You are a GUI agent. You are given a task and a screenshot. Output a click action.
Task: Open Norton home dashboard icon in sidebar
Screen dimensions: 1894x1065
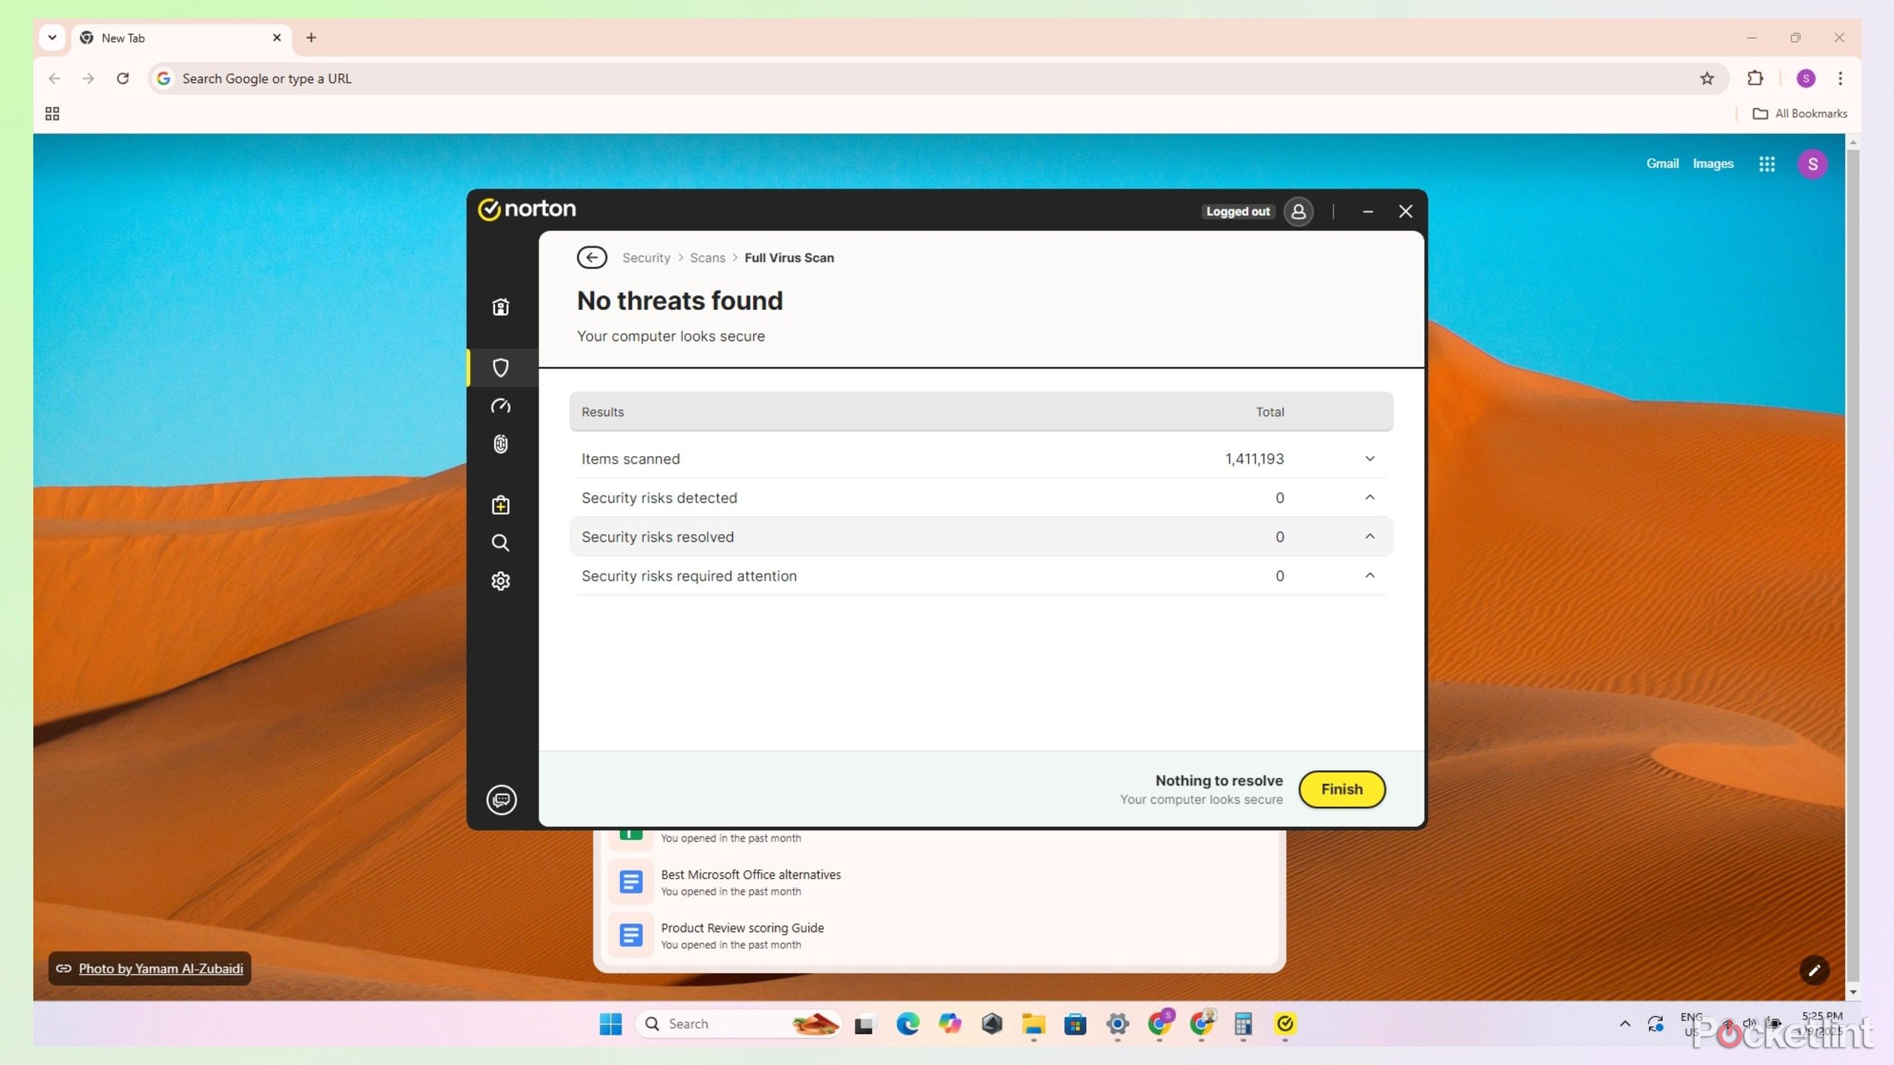tap(501, 307)
